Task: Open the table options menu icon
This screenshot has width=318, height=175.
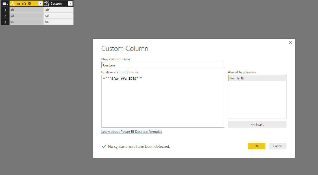Action: [5, 4]
